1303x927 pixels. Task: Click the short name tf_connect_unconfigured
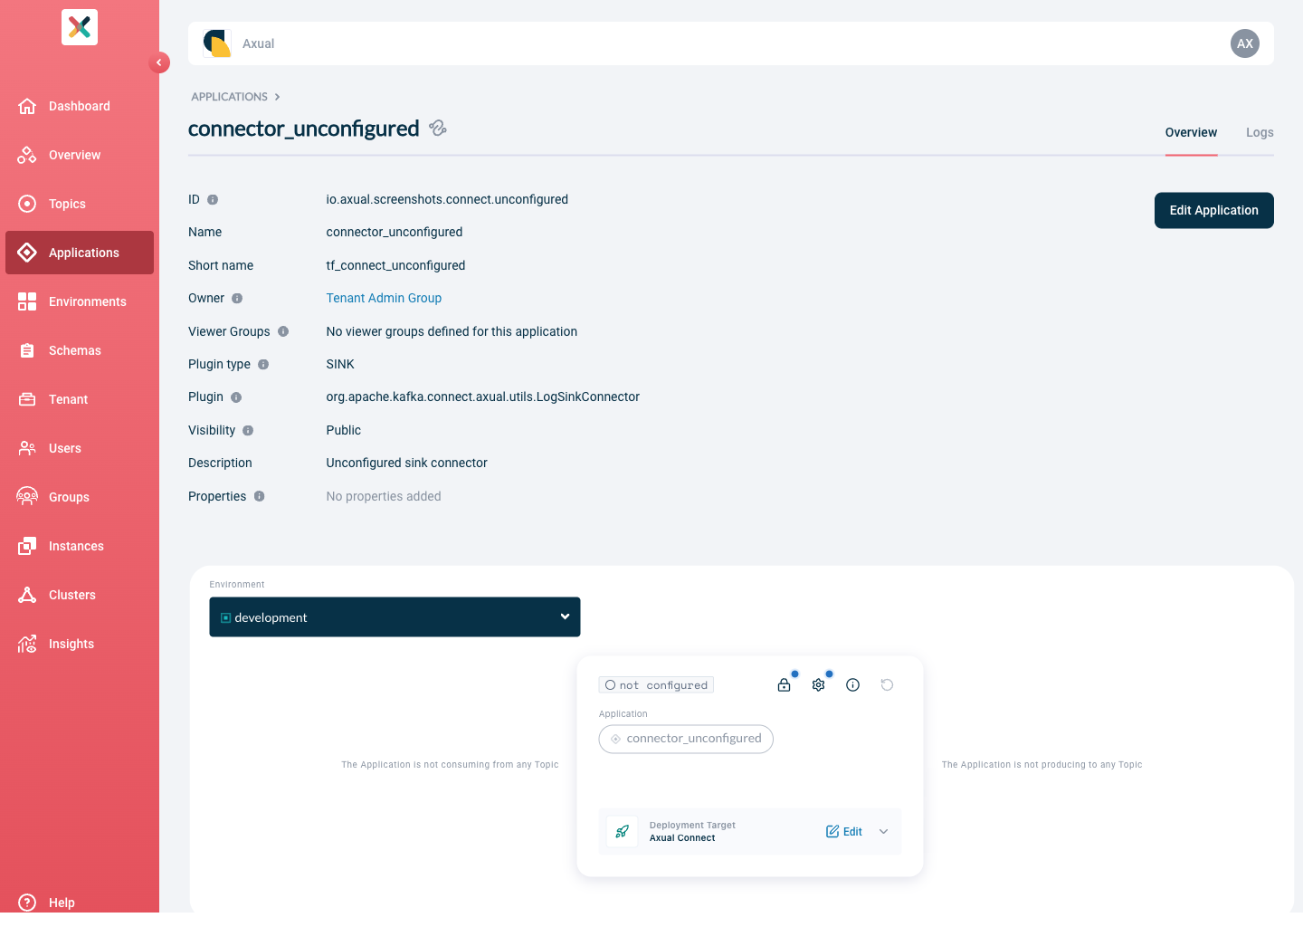coord(395,265)
